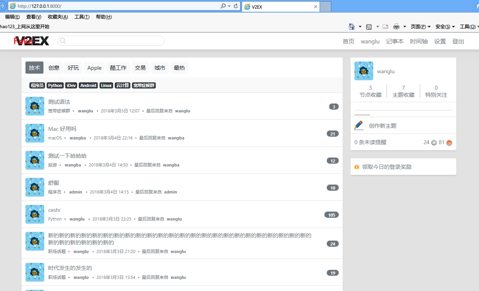Click 领取今日的登录奖励
Screen dimensions: 479x291
[x=387, y=167]
